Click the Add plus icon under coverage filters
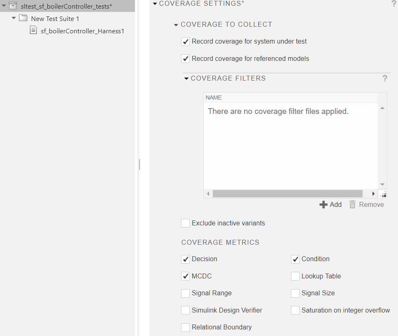398x336 pixels. point(323,204)
